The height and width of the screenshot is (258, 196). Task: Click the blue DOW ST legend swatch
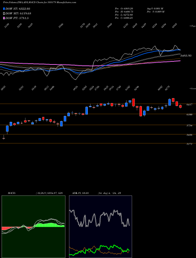(4, 9)
